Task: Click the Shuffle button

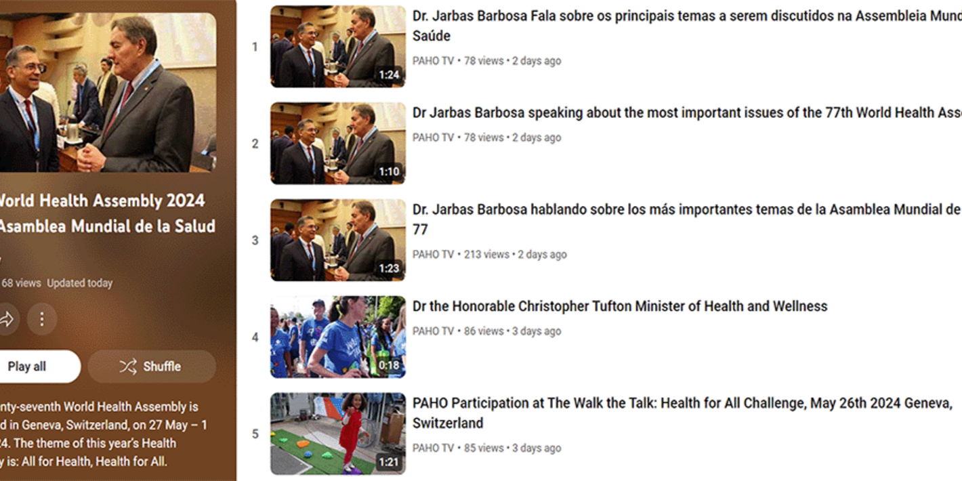Action: click(152, 367)
